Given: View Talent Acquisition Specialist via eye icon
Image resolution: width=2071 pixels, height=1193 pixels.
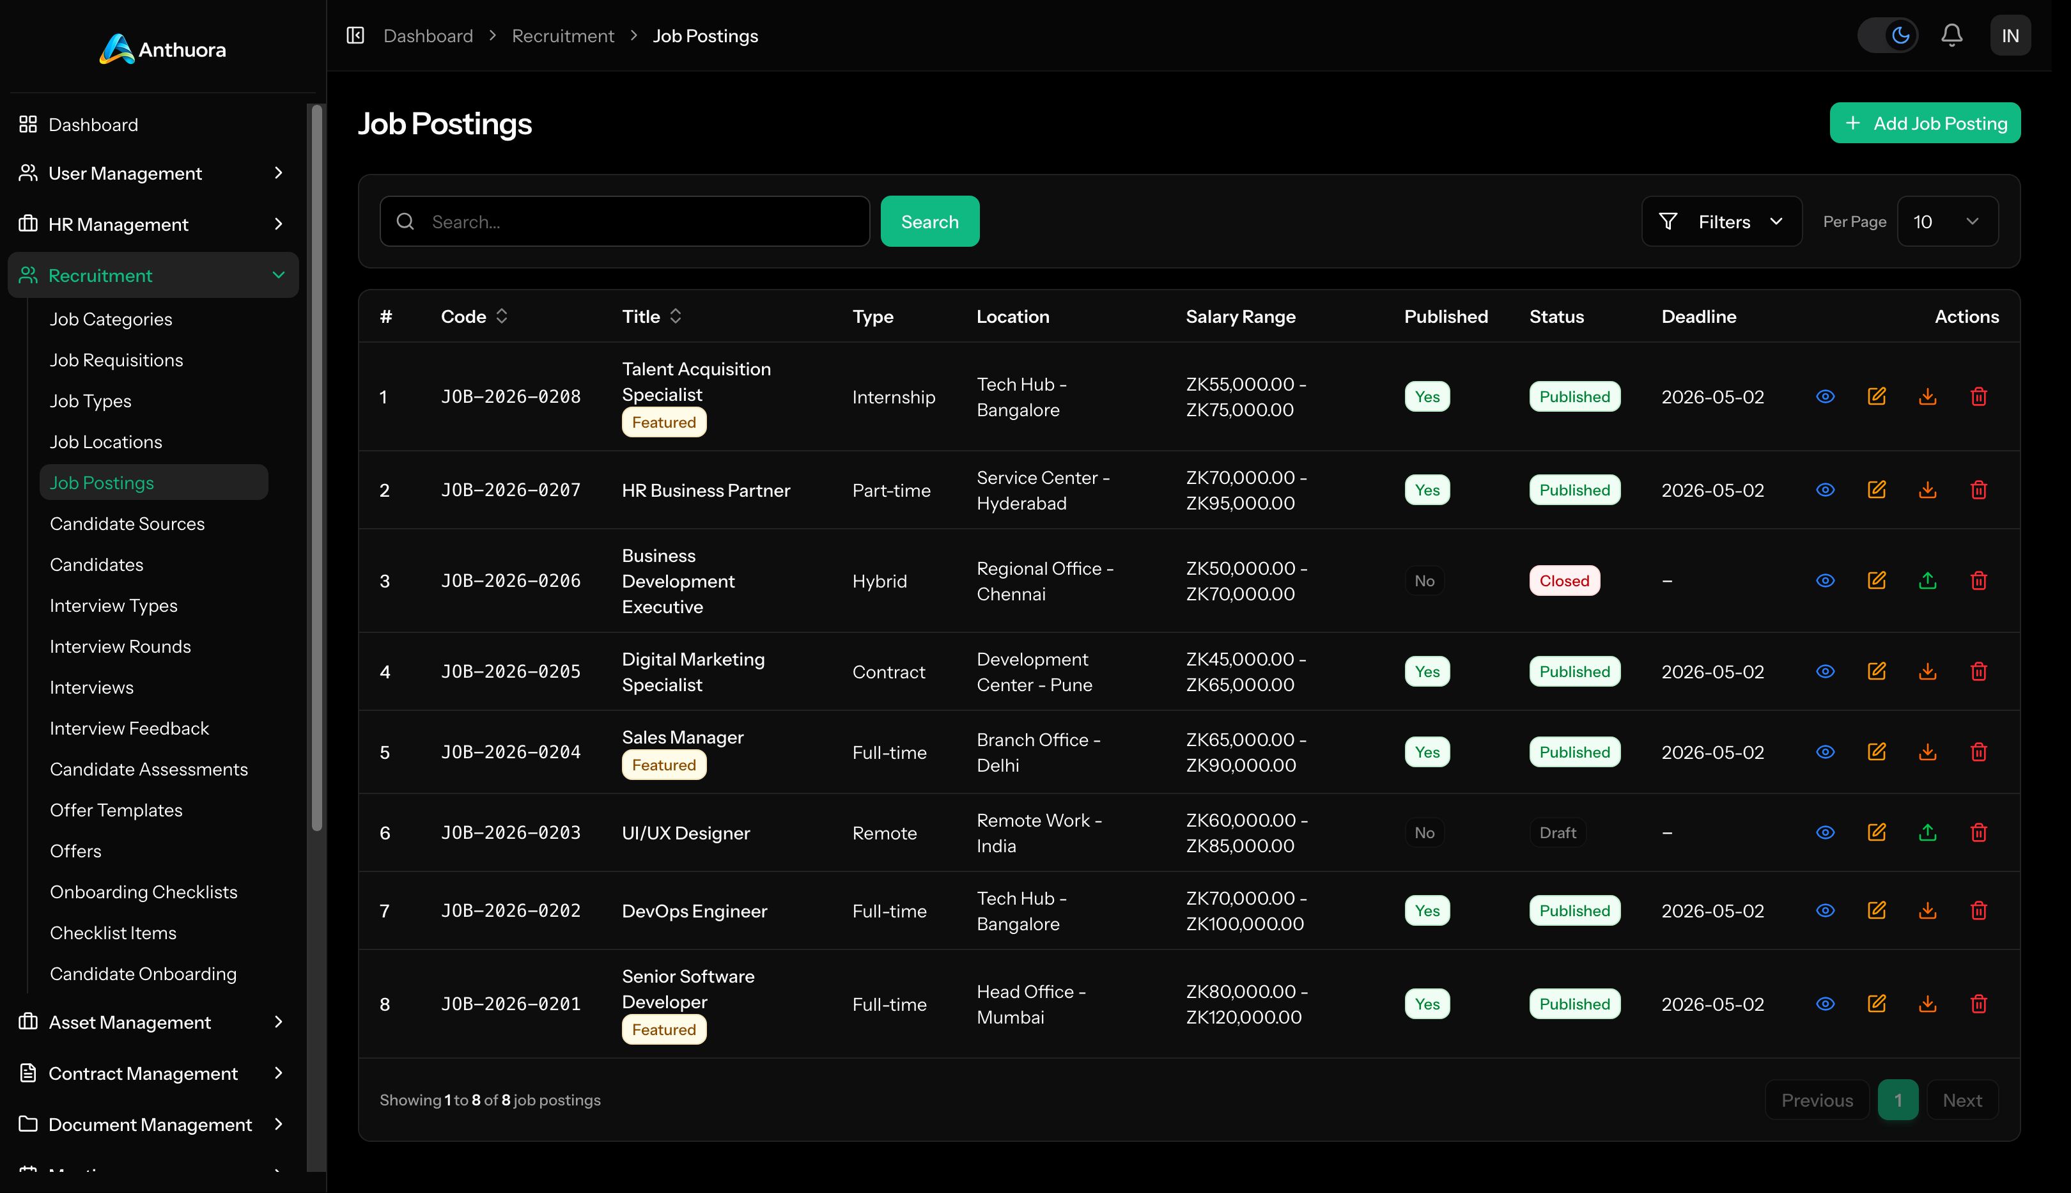Looking at the screenshot, I should coord(1824,396).
